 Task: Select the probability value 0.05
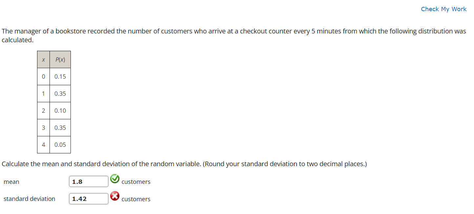tap(60, 145)
